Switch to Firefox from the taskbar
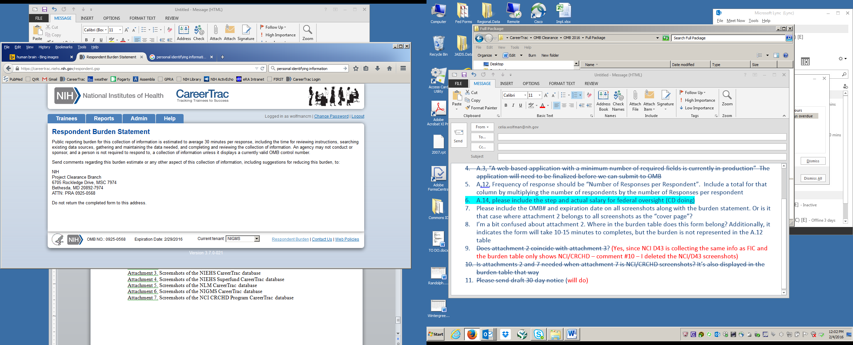 (x=472, y=334)
